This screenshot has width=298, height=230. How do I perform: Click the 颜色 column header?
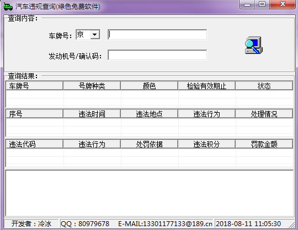point(149,86)
